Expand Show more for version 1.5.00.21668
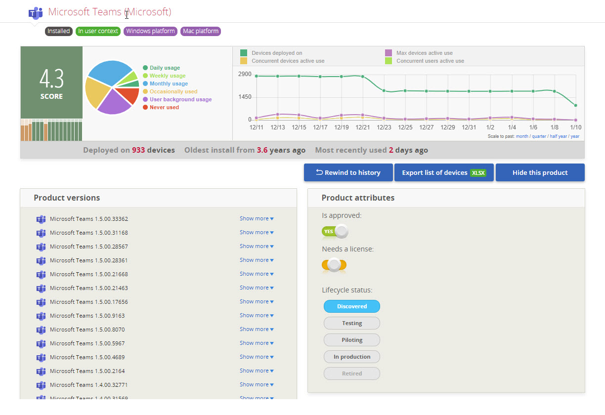 (x=257, y=274)
